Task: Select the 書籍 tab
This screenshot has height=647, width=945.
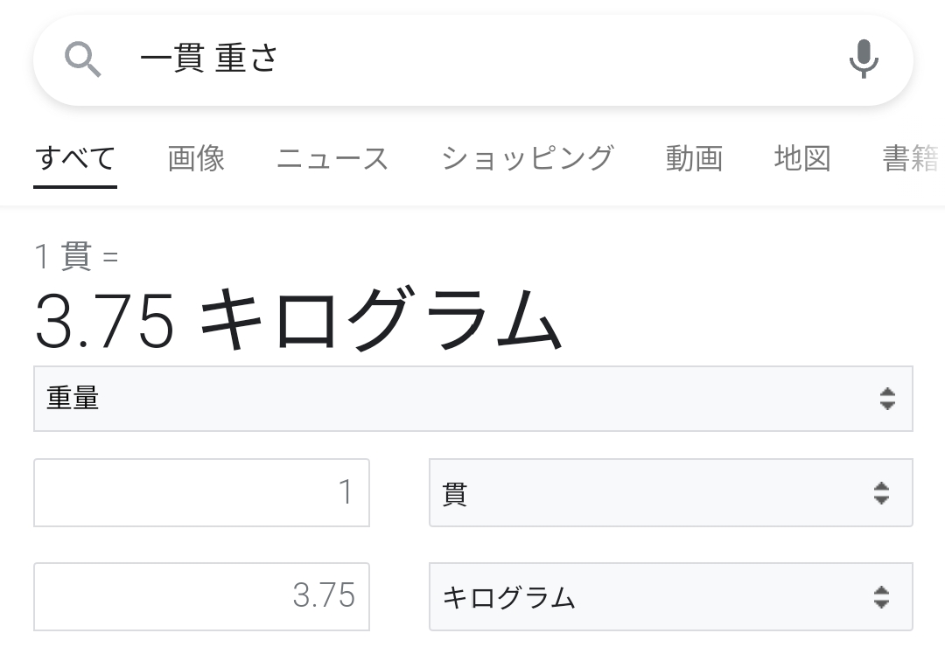Action: (x=910, y=159)
